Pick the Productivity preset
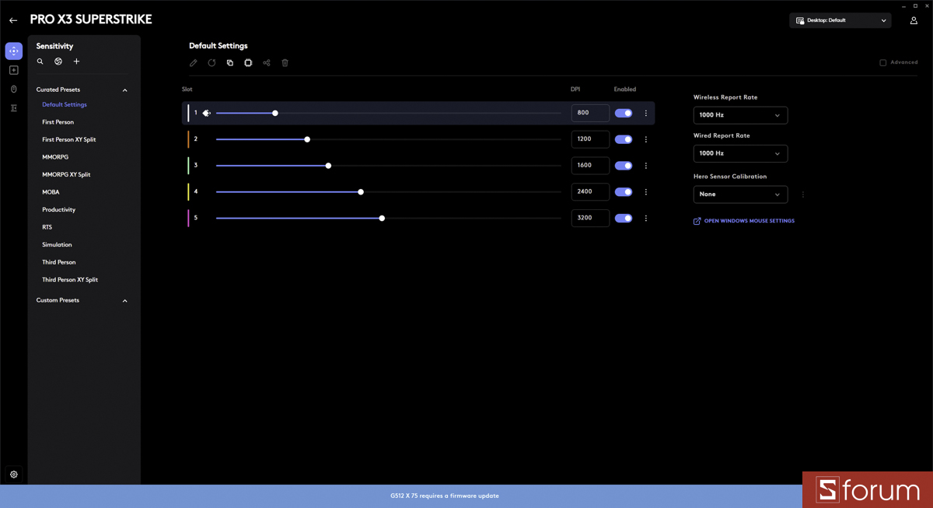 pyautogui.click(x=59, y=210)
